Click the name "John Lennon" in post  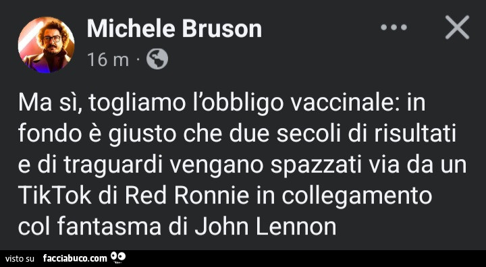266,227
